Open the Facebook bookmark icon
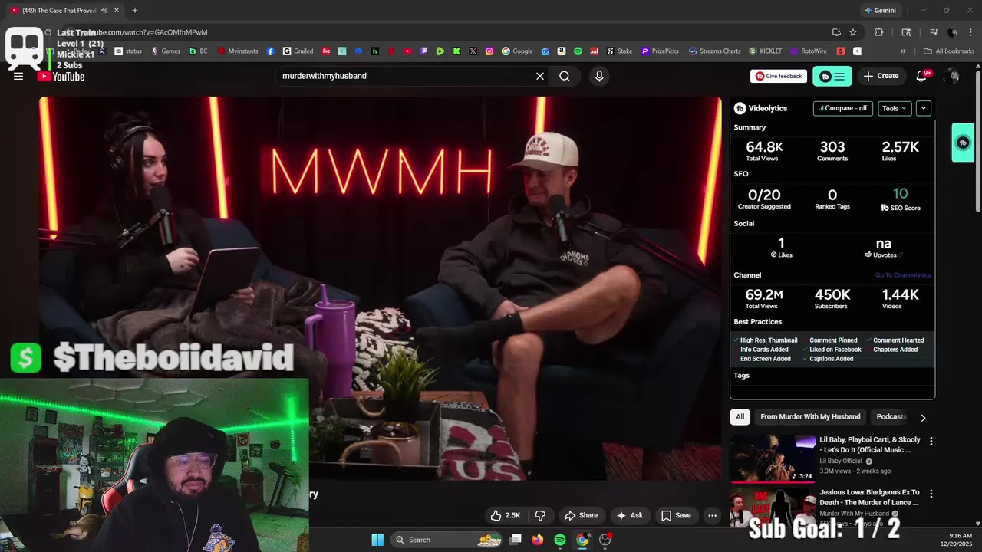The width and height of the screenshot is (982, 552). coord(271,51)
